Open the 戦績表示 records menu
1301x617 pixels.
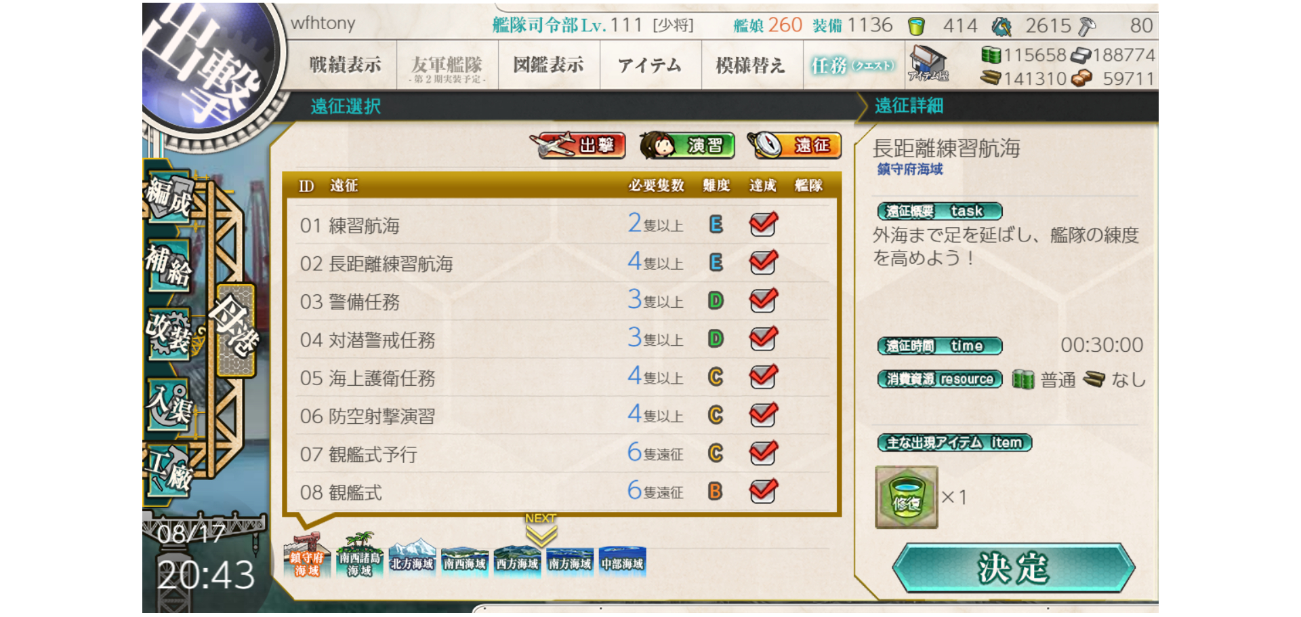[345, 65]
